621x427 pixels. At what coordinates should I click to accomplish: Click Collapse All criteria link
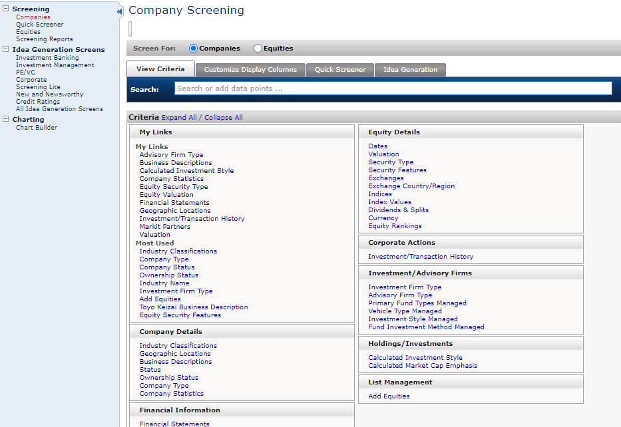224,118
